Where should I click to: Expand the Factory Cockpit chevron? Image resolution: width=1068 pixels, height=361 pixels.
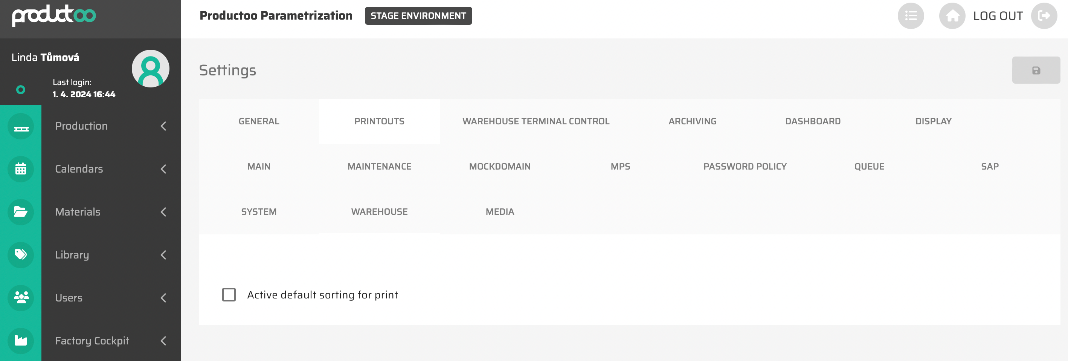pyautogui.click(x=163, y=341)
